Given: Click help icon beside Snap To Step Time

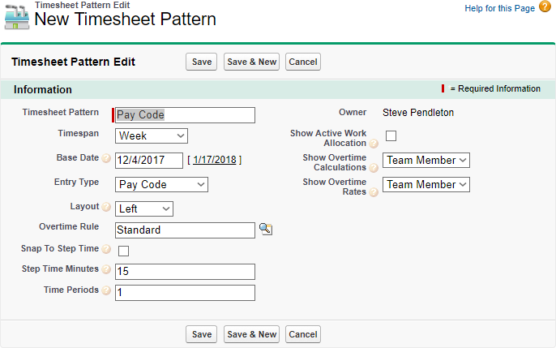Looking at the screenshot, I should [106, 249].
